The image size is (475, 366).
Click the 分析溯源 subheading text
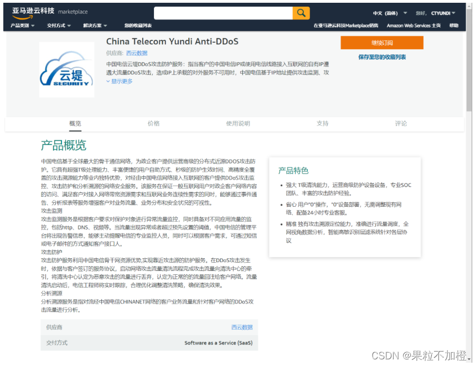point(51,294)
